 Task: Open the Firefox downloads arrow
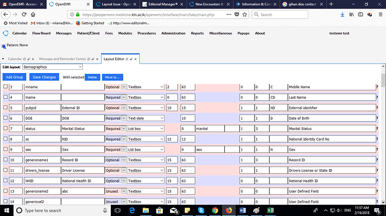tap(342, 15)
